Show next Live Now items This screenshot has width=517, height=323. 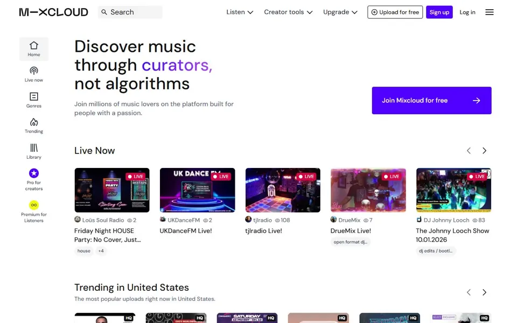[x=484, y=151]
